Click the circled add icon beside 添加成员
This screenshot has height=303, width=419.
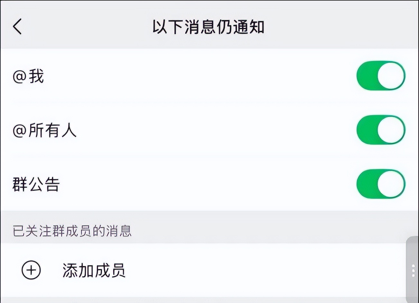[x=31, y=270]
